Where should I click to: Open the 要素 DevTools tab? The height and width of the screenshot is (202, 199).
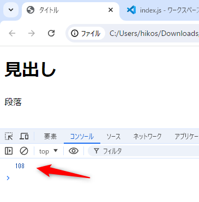coord(50,137)
